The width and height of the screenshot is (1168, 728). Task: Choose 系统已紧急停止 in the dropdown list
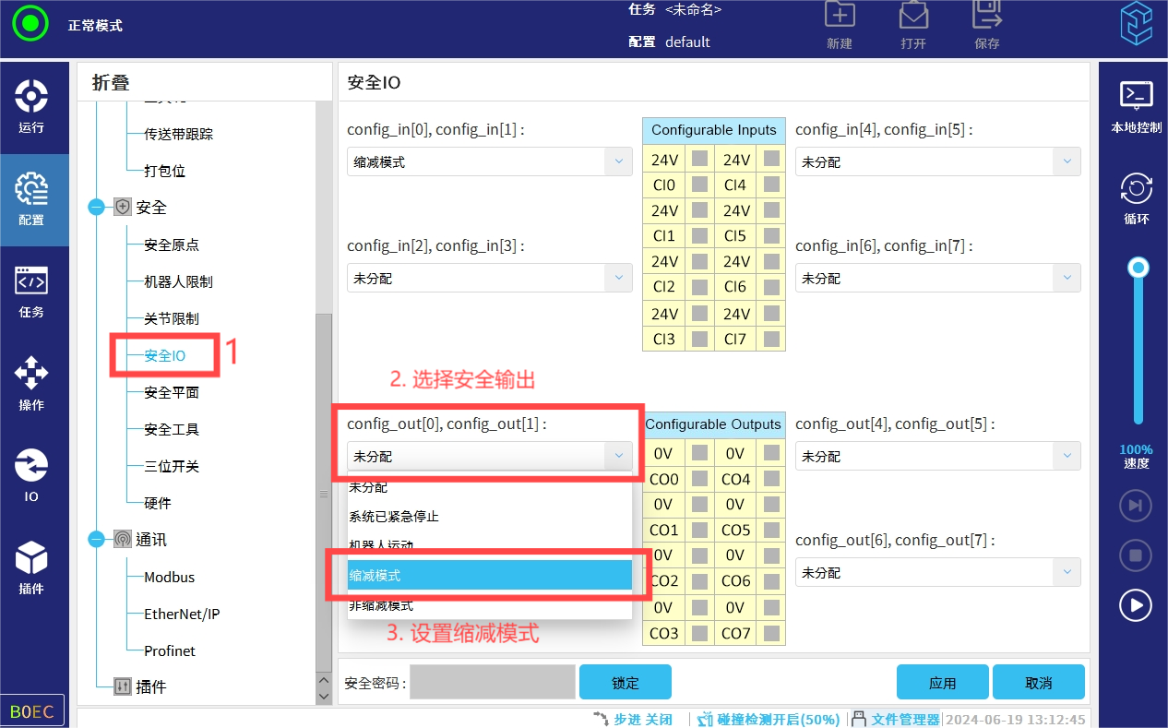pyautogui.click(x=489, y=517)
